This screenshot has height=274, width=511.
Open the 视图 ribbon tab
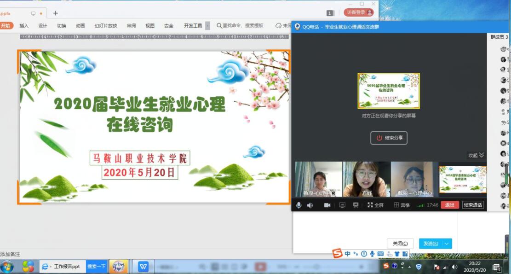point(150,26)
